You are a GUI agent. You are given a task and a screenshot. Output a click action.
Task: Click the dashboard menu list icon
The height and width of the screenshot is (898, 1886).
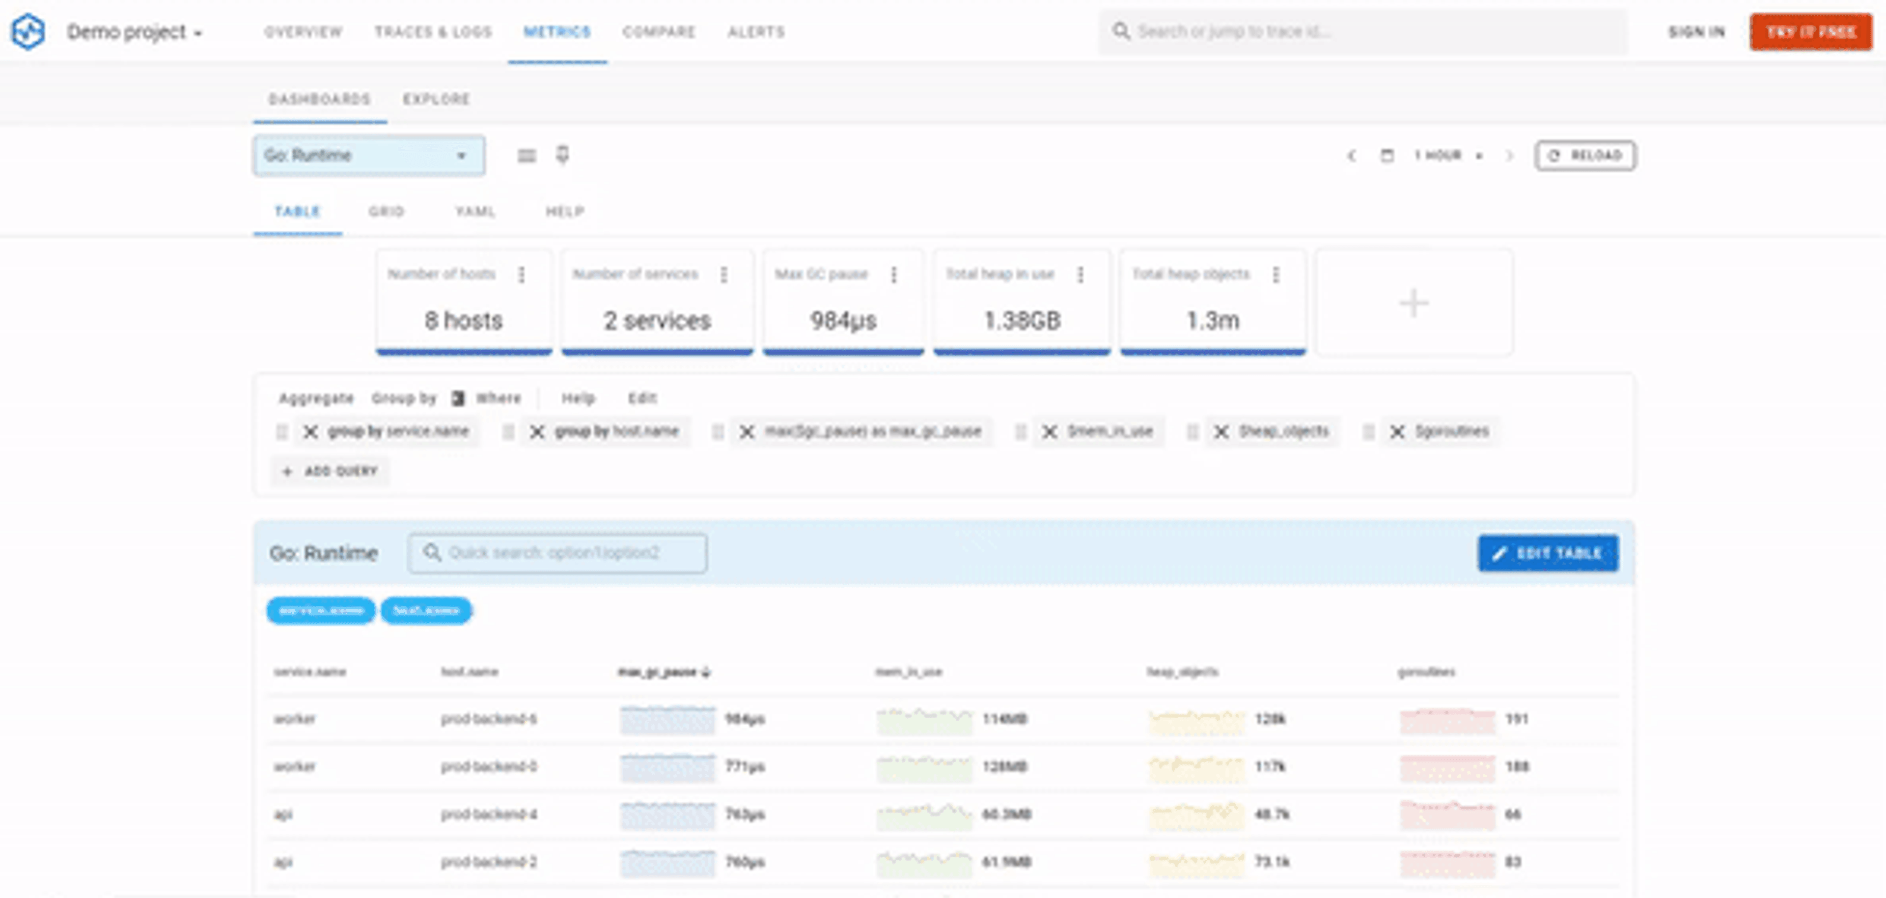527,156
